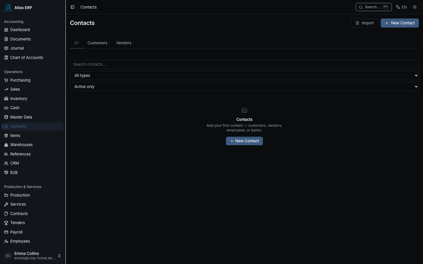Click the Services wrench icon
Image resolution: width=423 pixels, height=264 pixels.
pos(6,204)
